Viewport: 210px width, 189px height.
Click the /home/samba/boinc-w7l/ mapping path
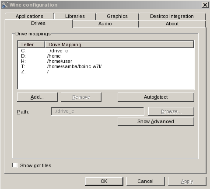tap(74, 66)
